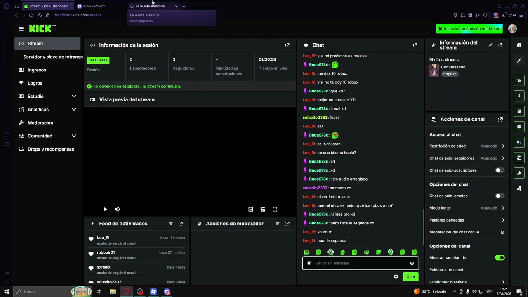Pop out the Información del stream panel
The height and width of the screenshot is (297, 528).
(500, 45)
